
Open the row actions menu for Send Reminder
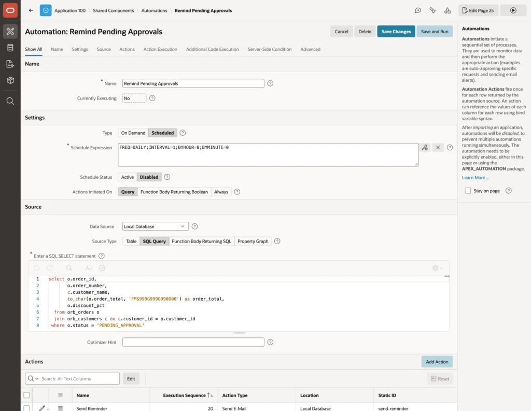point(60,408)
